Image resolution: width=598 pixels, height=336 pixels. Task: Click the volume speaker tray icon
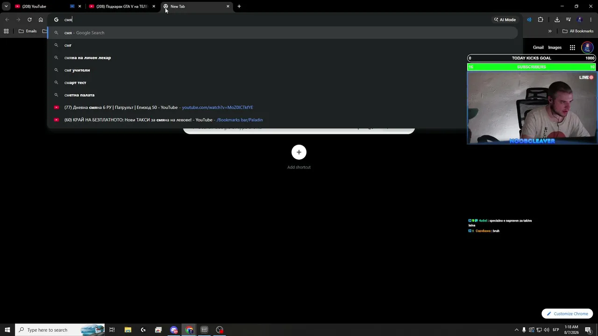[547, 330]
